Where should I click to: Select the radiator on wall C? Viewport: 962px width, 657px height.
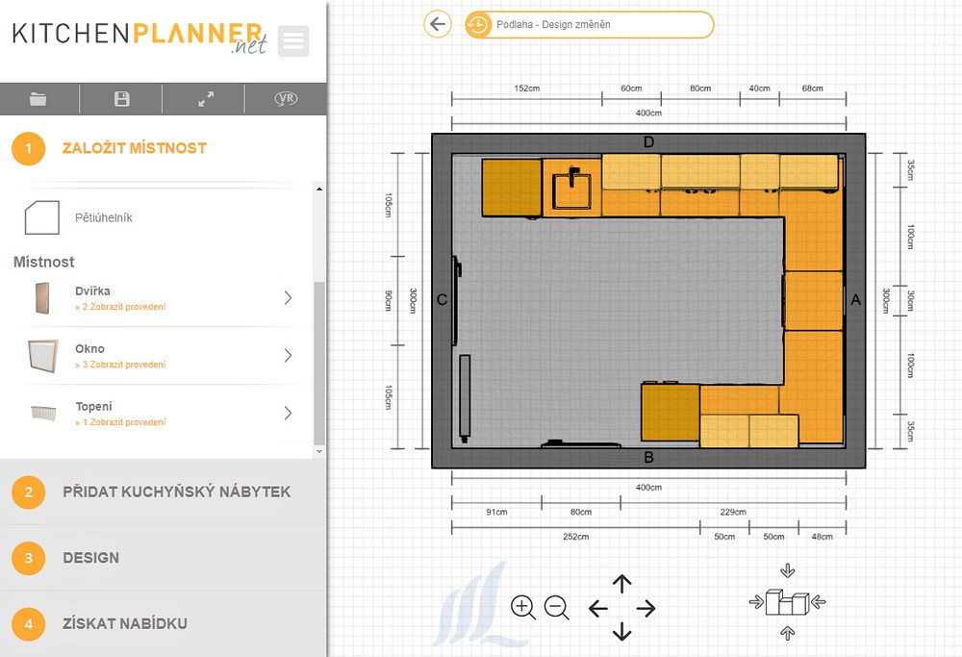[465, 399]
